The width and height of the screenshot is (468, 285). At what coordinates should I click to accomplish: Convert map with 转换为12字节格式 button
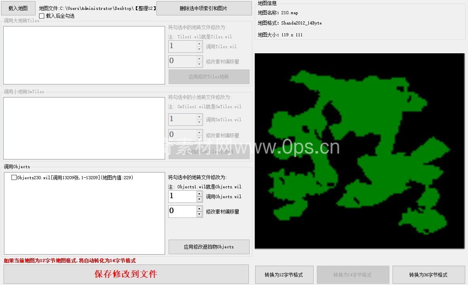284,275
